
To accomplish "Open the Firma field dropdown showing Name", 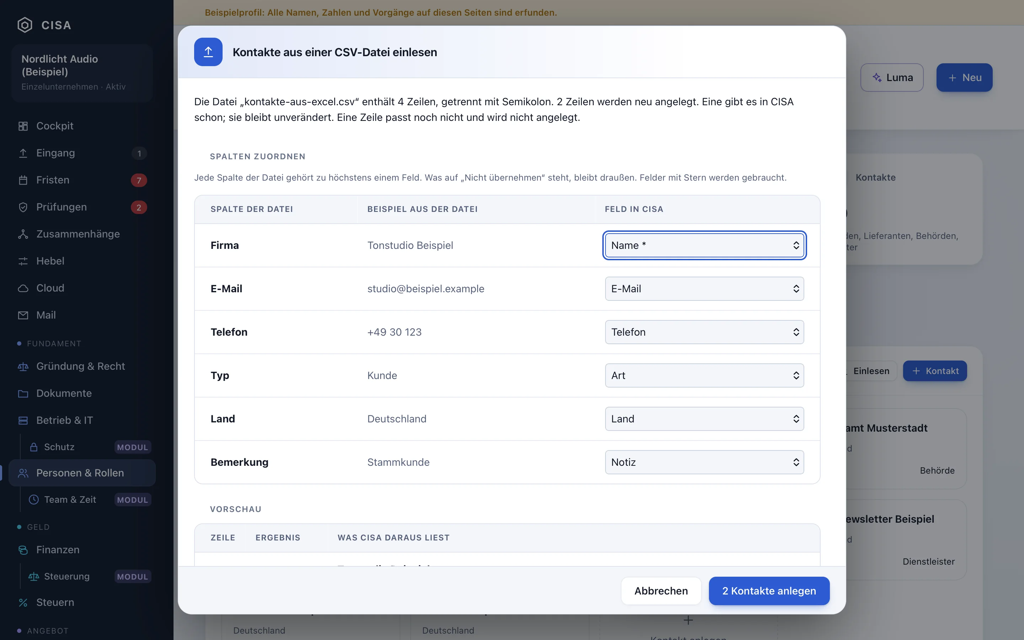I will 704,245.
